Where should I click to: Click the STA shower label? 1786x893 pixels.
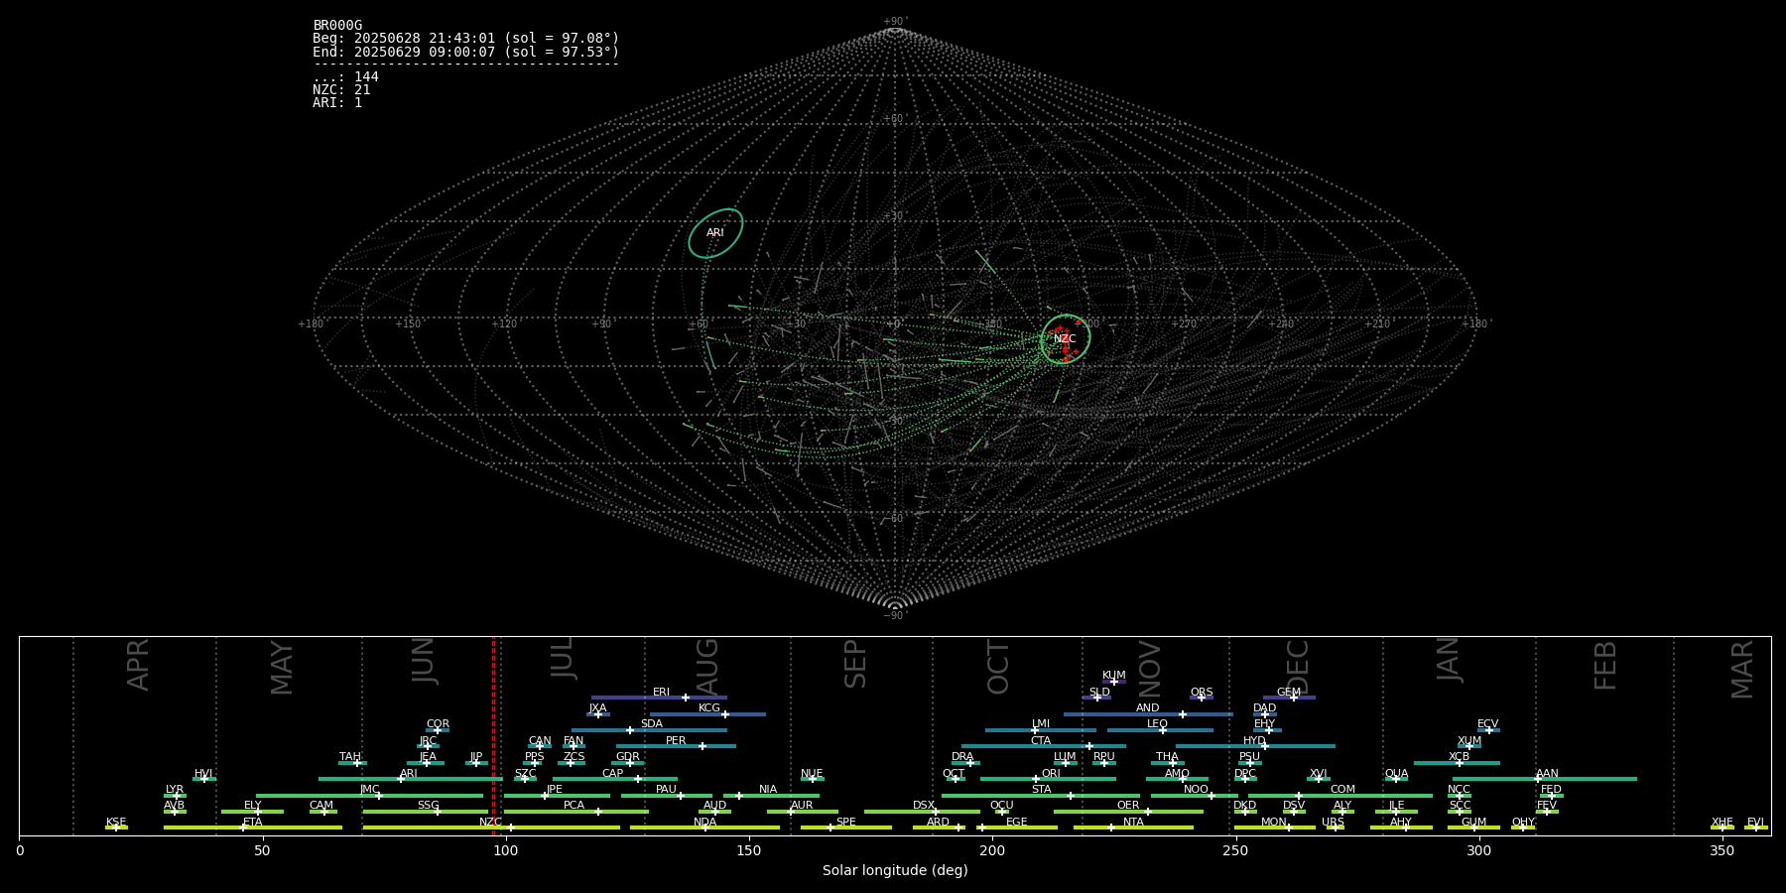pos(1041,790)
